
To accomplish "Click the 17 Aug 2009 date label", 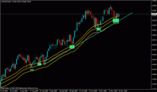I will click(x=34, y=91).
